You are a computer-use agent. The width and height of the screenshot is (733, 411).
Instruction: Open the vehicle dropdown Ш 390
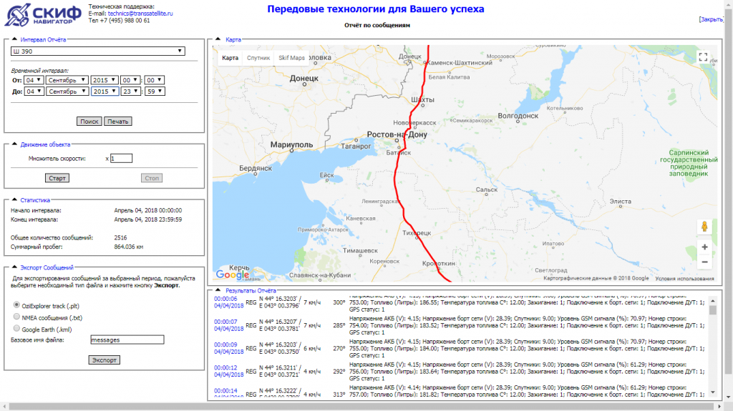(97, 51)
